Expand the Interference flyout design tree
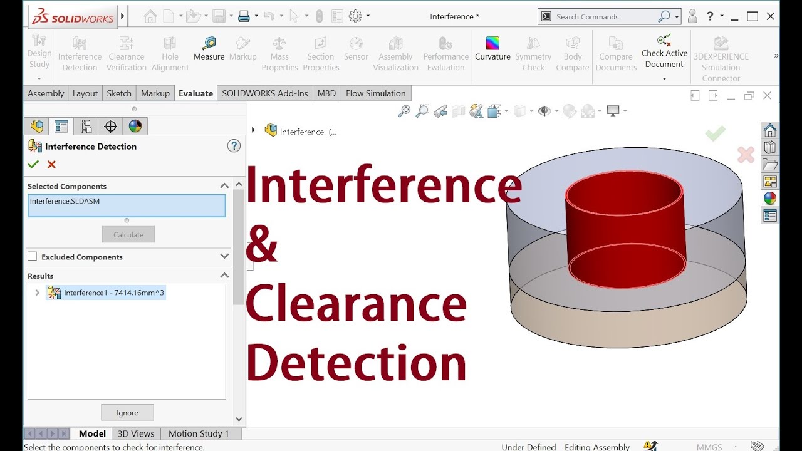802x451 pixels. tap(253, 130)
